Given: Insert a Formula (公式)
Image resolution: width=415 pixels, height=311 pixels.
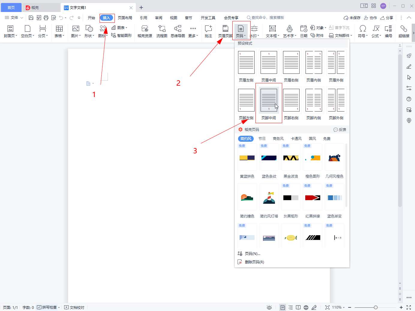Looking at the screenshot, I should point(376,31).
